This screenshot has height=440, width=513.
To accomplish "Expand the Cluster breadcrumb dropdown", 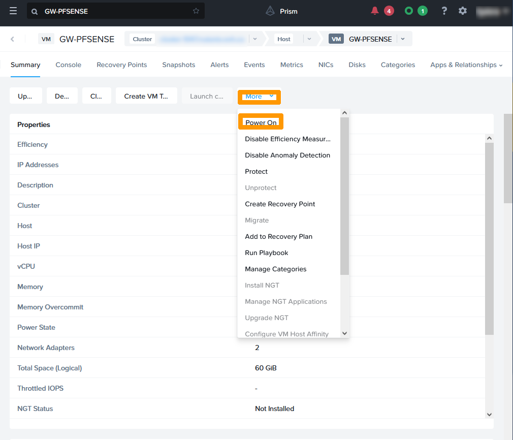I will [255, 39].
